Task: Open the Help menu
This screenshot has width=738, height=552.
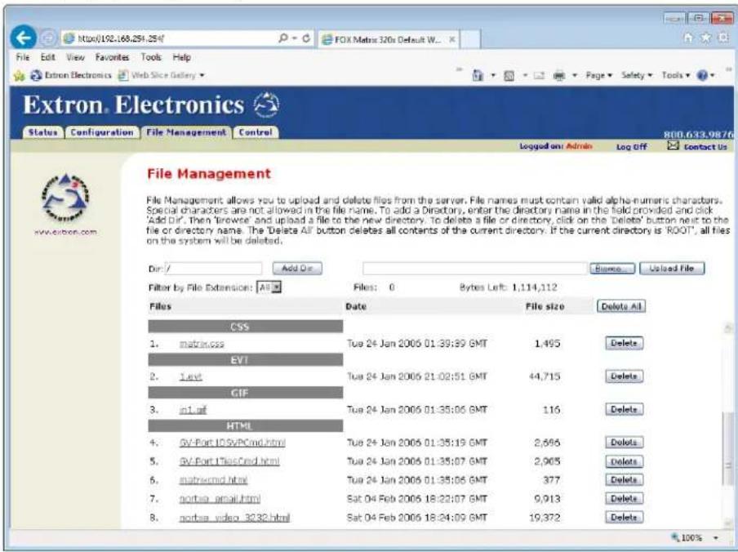Action: 182,57
